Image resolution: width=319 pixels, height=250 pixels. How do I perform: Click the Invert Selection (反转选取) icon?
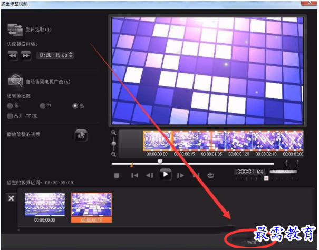tap(15, 29)
